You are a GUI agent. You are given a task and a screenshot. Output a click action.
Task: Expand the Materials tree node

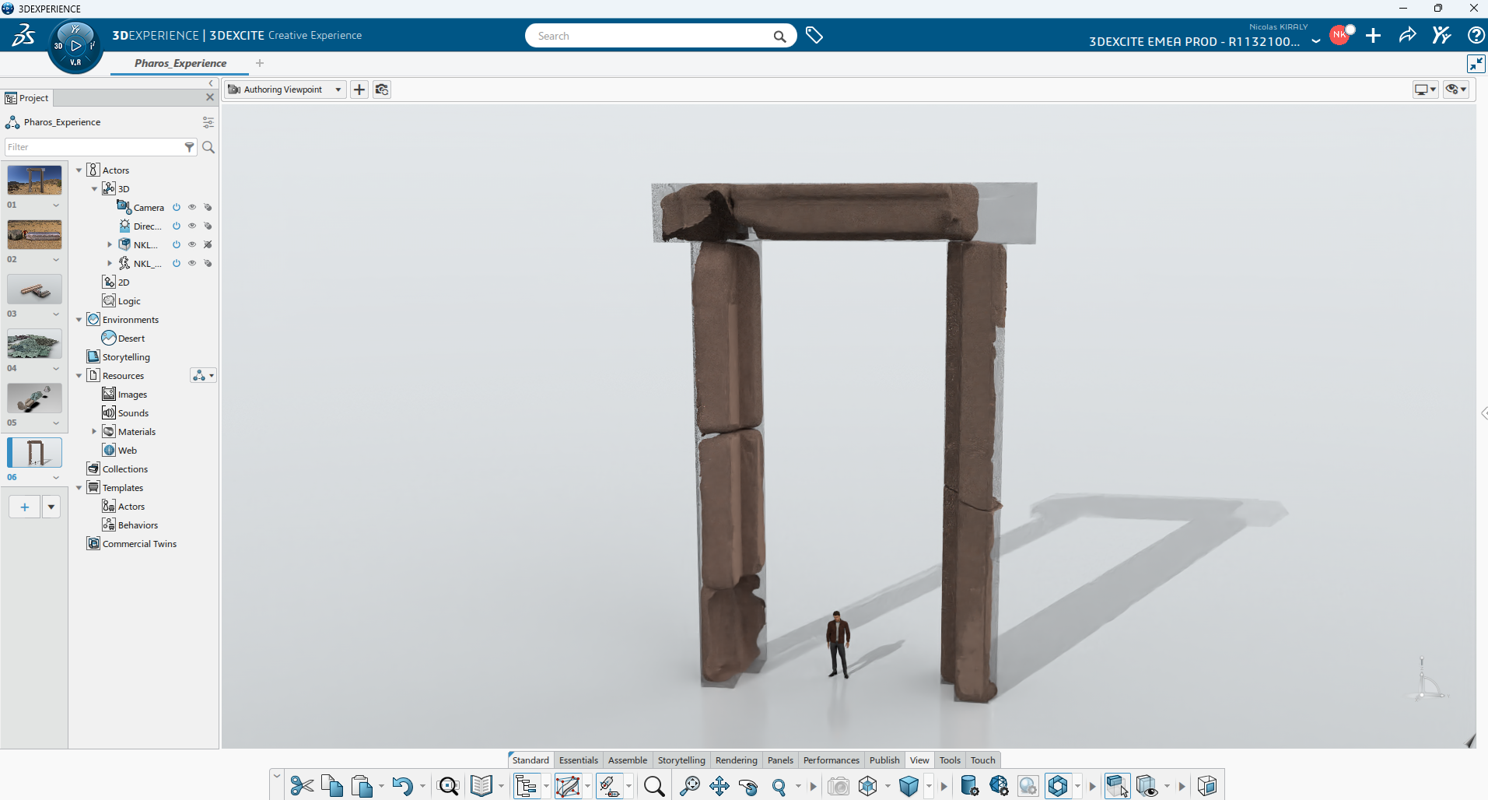(x=94, y=432)
